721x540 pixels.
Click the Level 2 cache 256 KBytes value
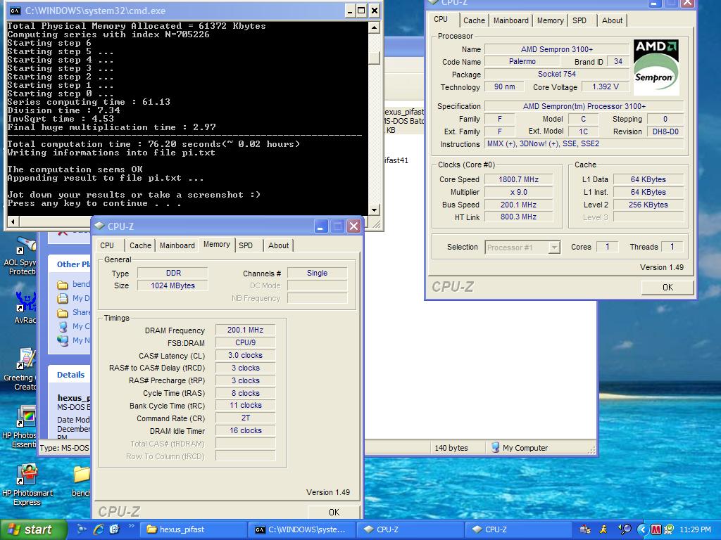pos(648,205)
